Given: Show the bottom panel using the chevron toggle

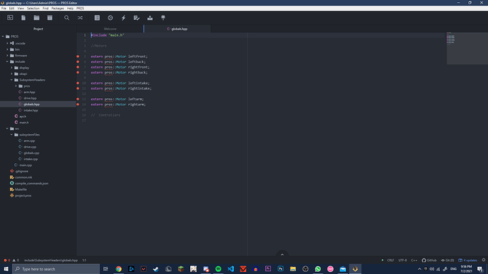Looking at the screenshot, I should pos(282,254).
